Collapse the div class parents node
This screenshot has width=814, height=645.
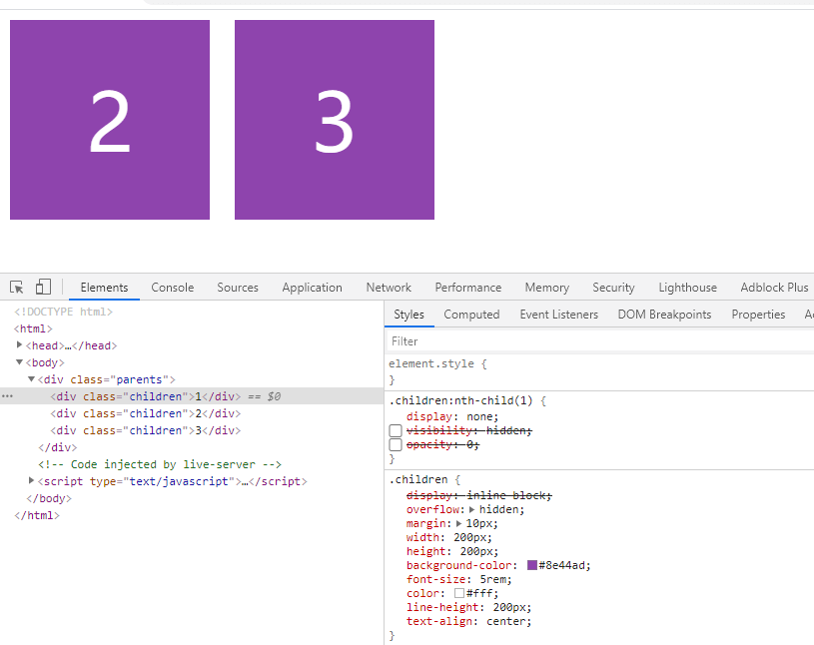pyautogui.click(x=31, y=379)
